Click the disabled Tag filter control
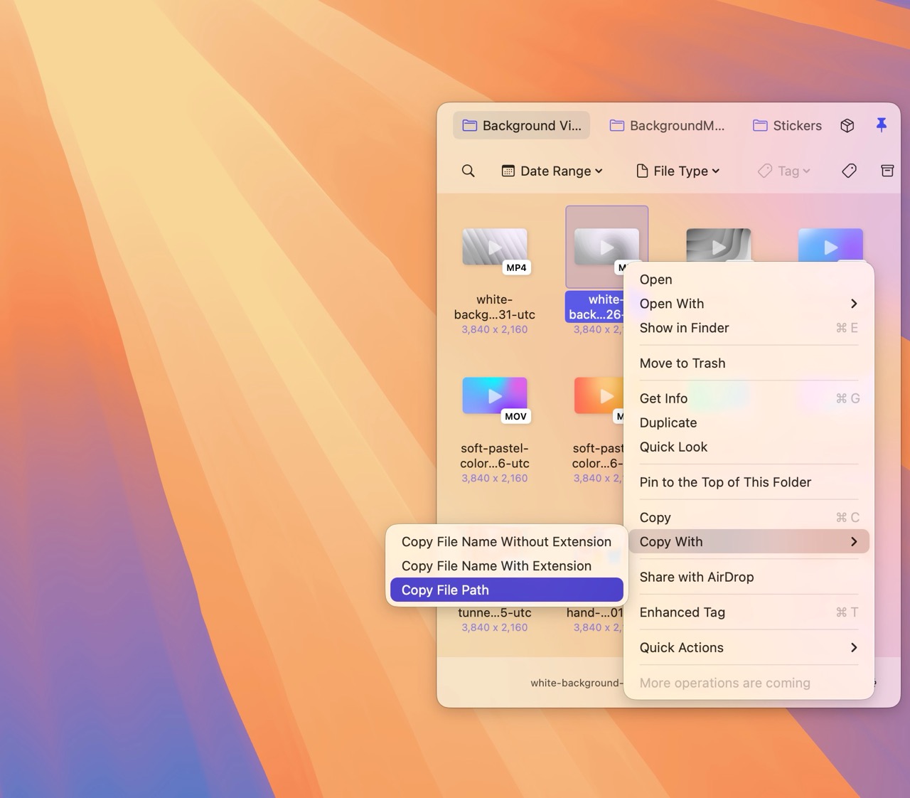Image resolution: width=910 pixels, height=798 pixels. [x=783, y=171]
